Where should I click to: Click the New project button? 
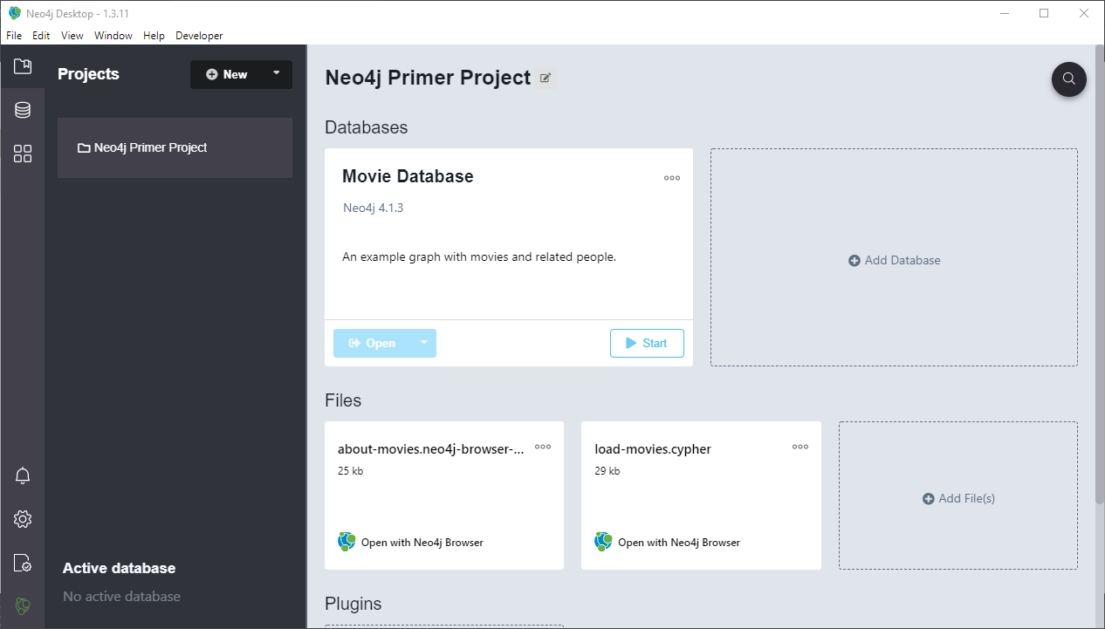click(x=227, y=74)
